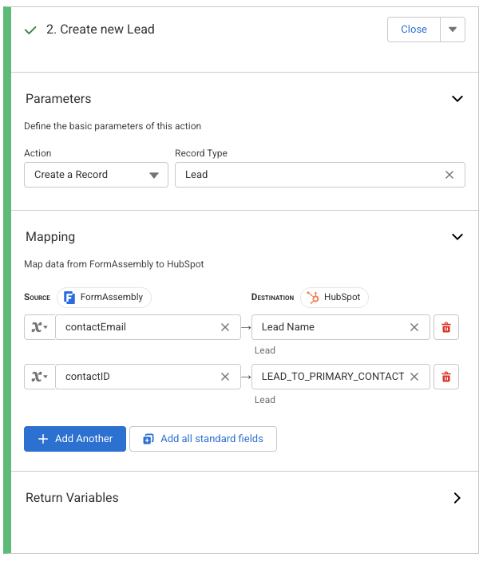Click the HubSpot destination badge
This screenshot has width=483, height=561.
[334, 297]
